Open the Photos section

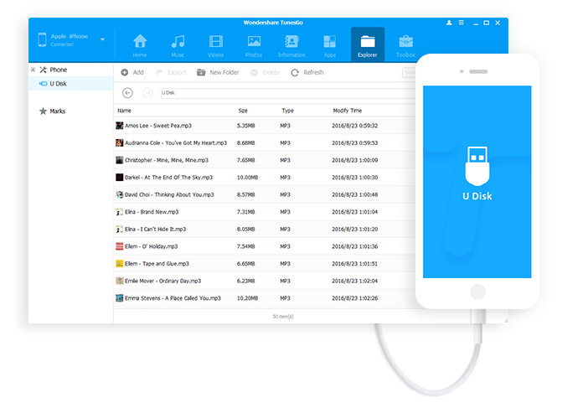pos(254,45)
